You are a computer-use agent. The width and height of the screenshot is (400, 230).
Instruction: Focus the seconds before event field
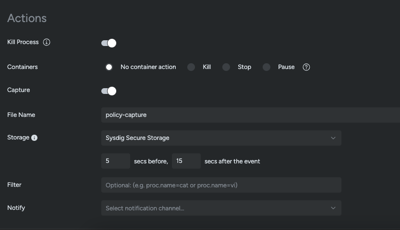pos(115,161)
